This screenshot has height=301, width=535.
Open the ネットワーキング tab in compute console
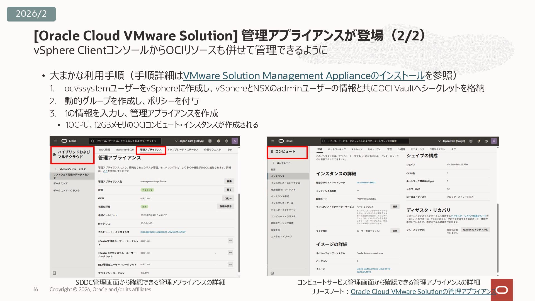tap(337, 149)
